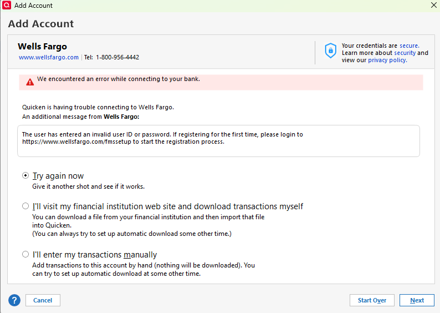Open help with the blue question mark
This screenshot has height=313, width=440.
[14, 300]
